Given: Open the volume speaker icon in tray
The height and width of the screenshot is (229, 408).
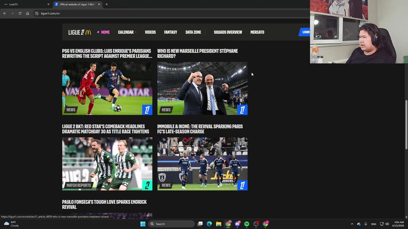Looking at the screenshot, I should coord(387,224).
